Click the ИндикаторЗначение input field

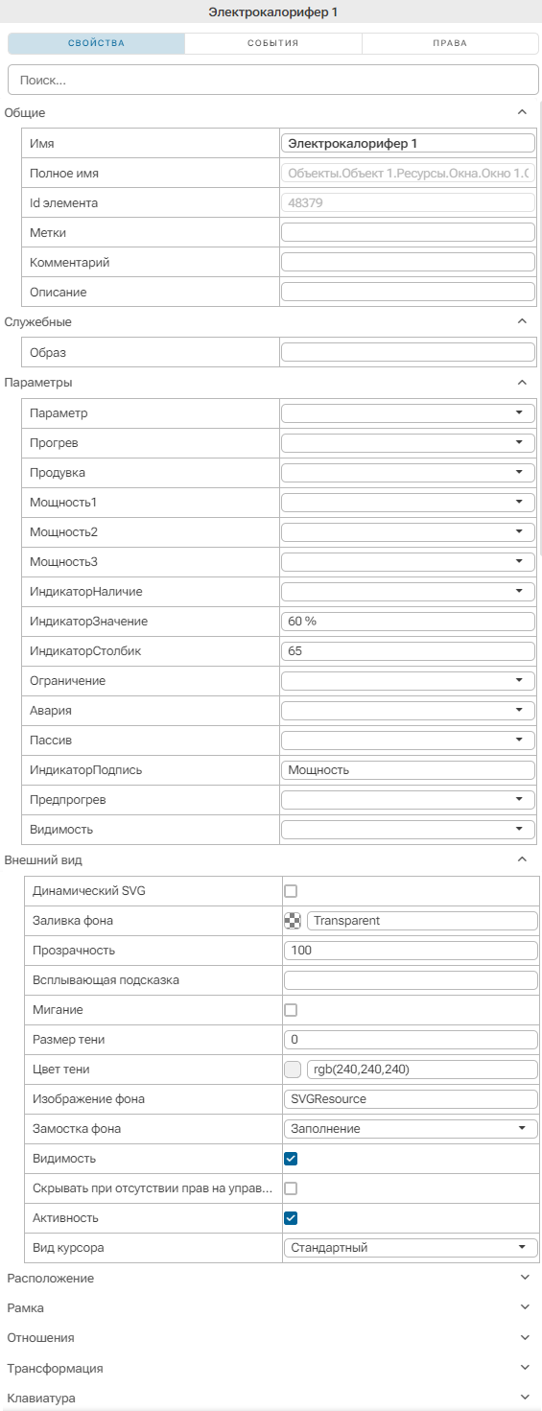pos(408,622)
